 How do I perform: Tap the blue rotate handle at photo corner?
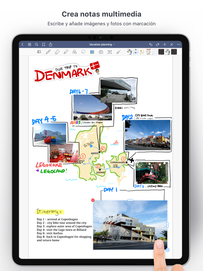coord(167,250)
